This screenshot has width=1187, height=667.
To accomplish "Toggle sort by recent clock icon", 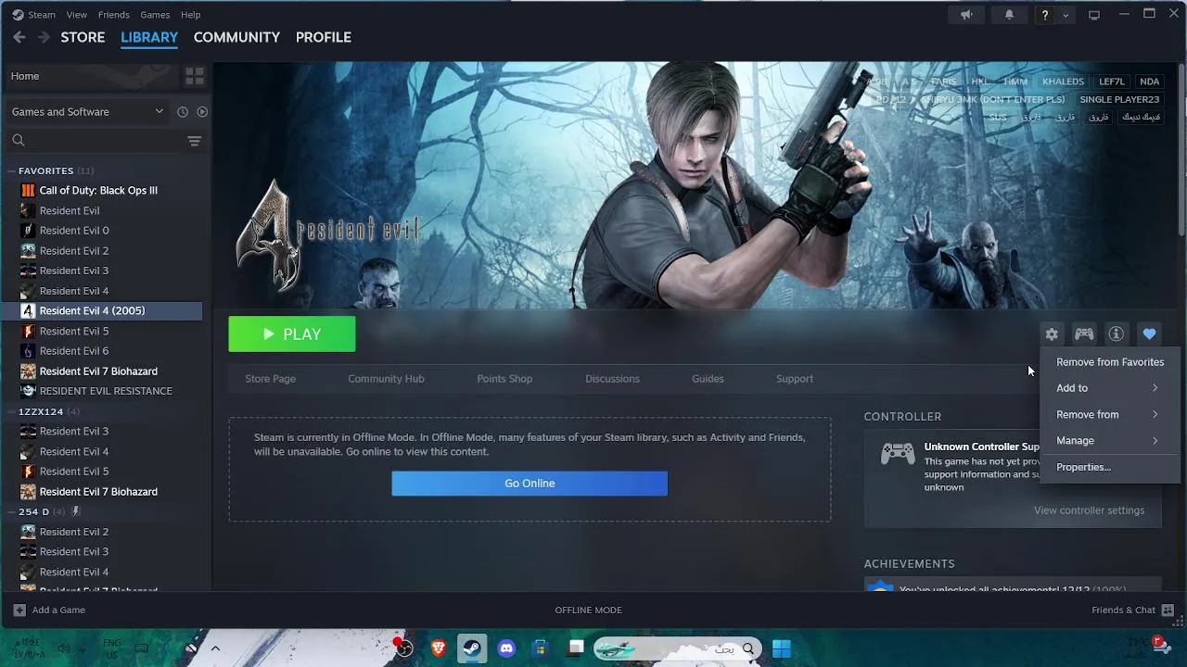I will 183,112.
